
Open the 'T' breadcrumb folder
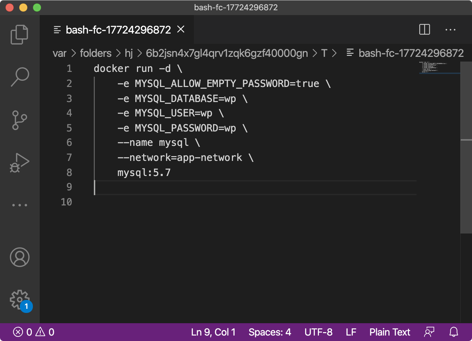[x=324, y=53]
